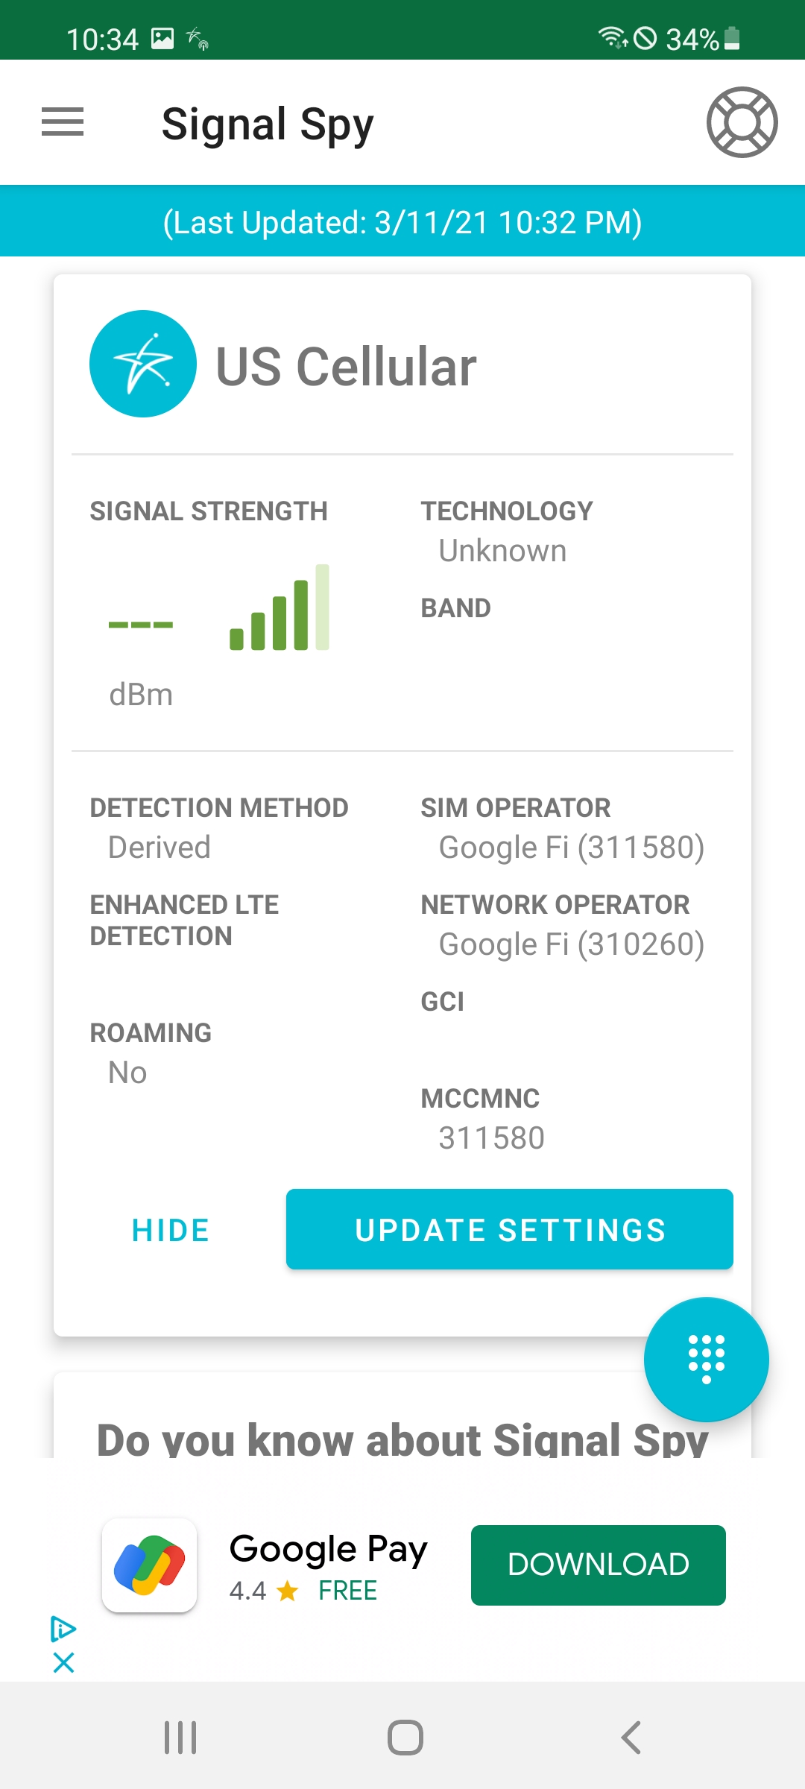This screenshot has width=805, height=1789.
Task: Open the dialpad floating action button
Action: point(706,1360)
